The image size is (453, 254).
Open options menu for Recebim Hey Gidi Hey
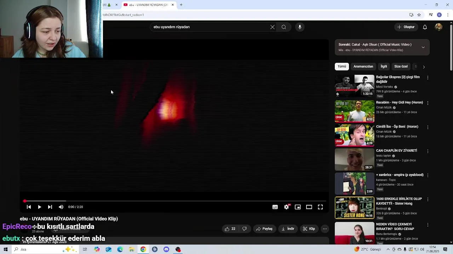428,103
